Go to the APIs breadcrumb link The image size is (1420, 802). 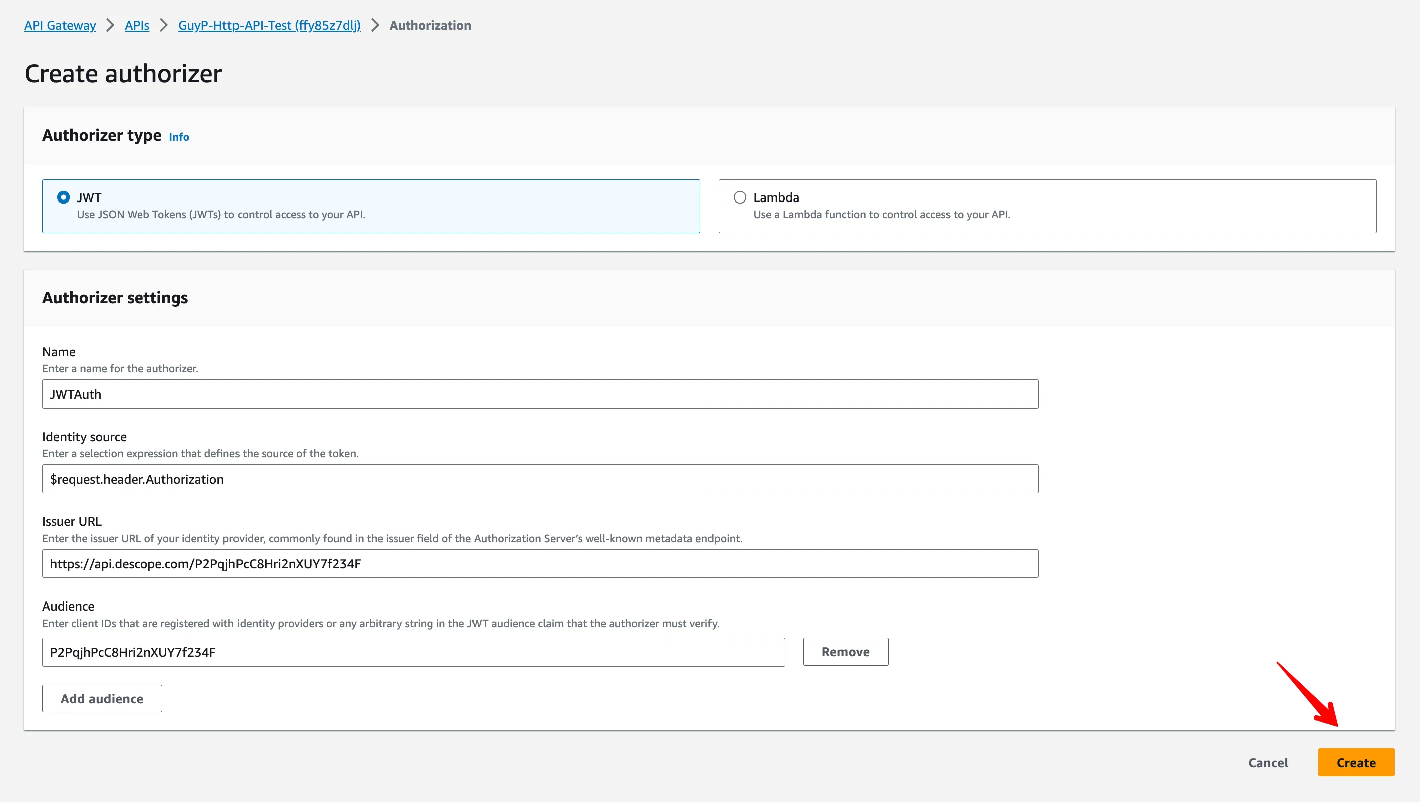(137, 26)
